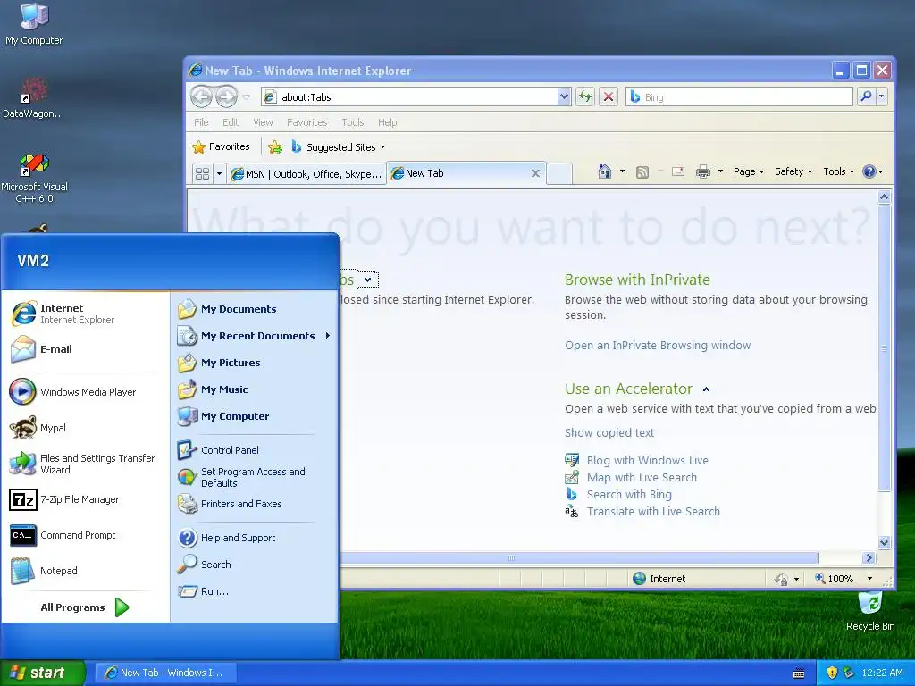Image resolution: width=915 pixels, height=686 pixels.
Task: Open 7-Zip File Manager
Action: [x=85, y=499]
